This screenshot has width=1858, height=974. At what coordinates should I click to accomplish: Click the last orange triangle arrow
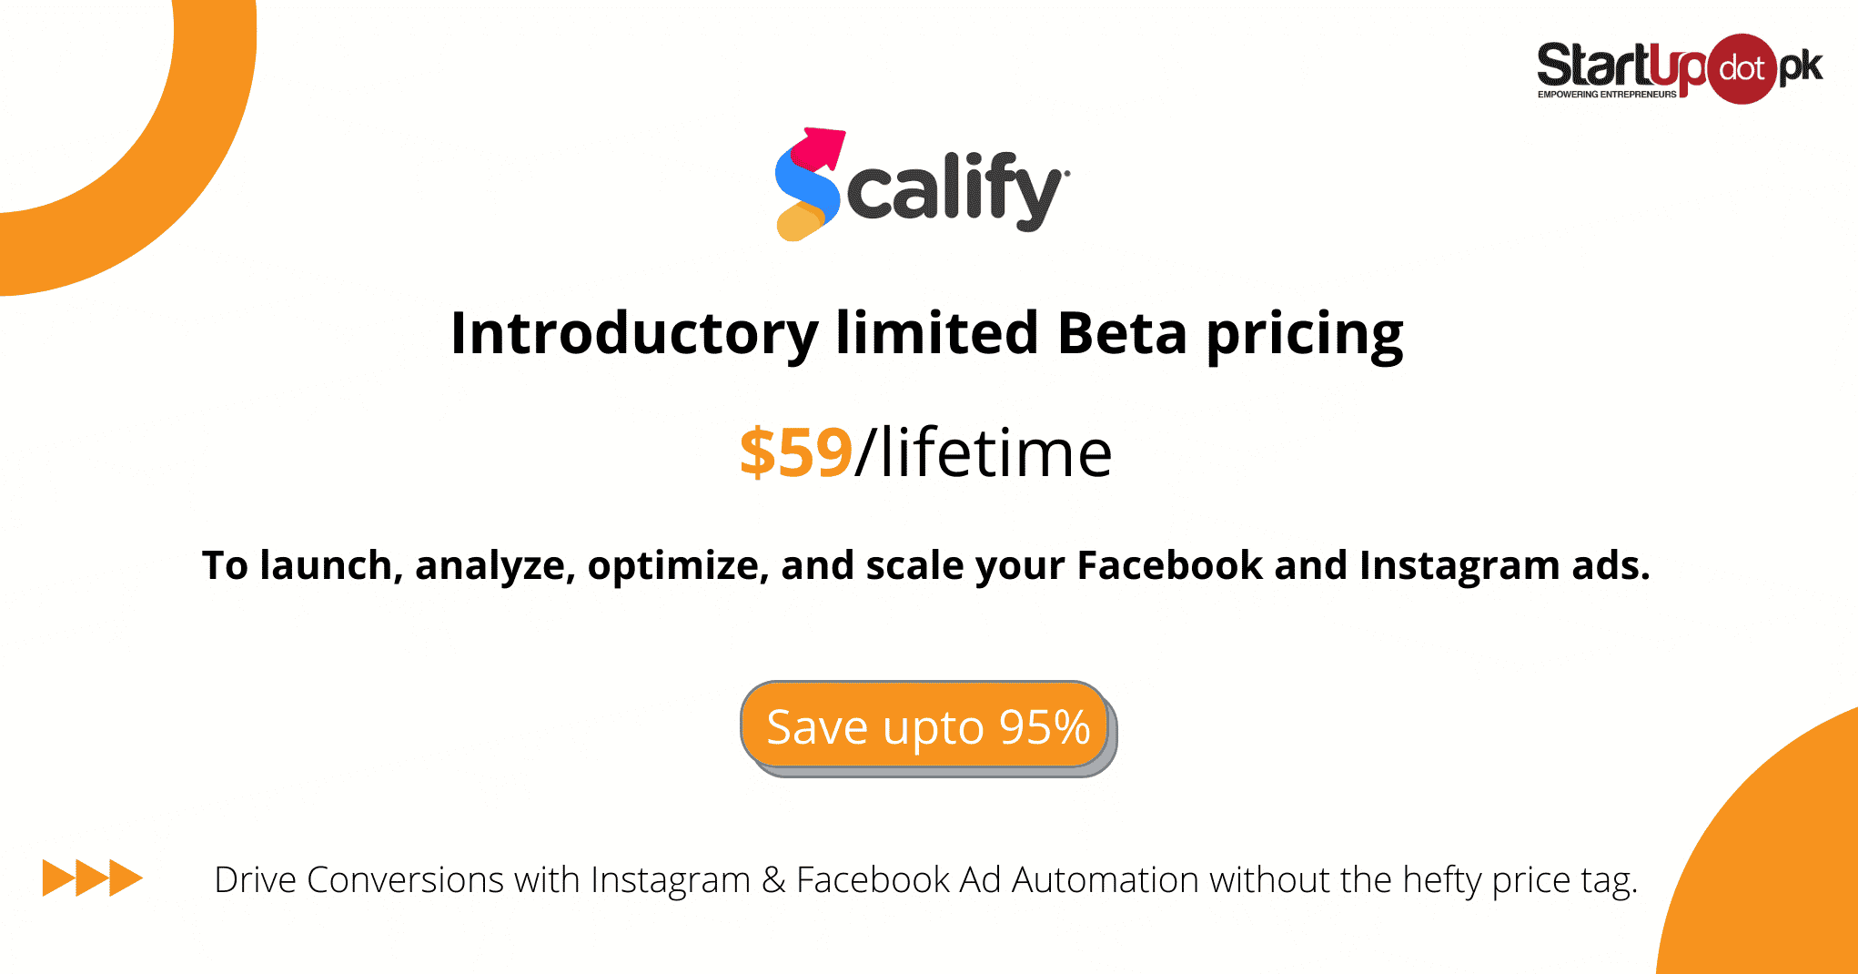(x=126, y=878)
